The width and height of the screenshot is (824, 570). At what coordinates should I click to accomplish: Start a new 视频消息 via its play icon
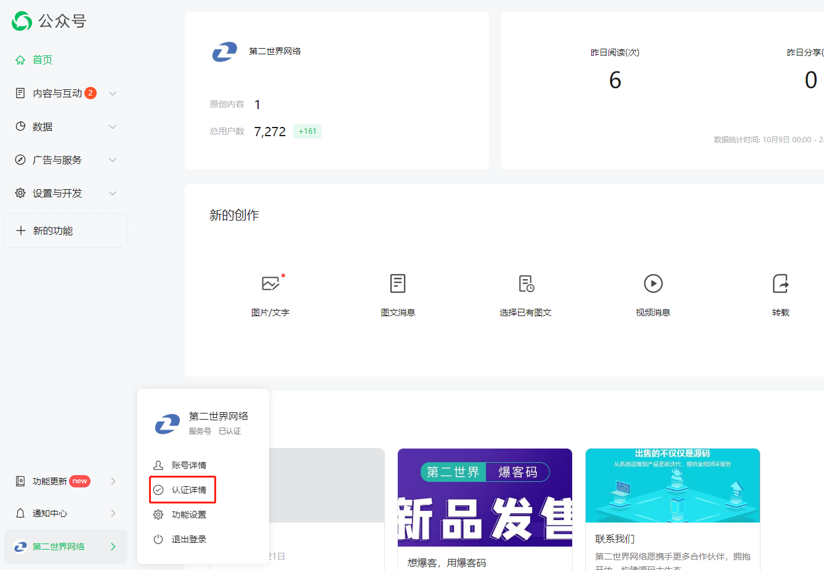click(x=653, y=283)
